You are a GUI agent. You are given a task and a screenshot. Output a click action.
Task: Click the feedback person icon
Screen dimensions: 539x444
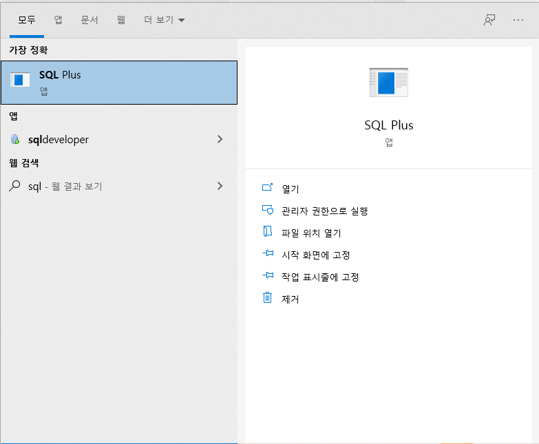[489, 20]
